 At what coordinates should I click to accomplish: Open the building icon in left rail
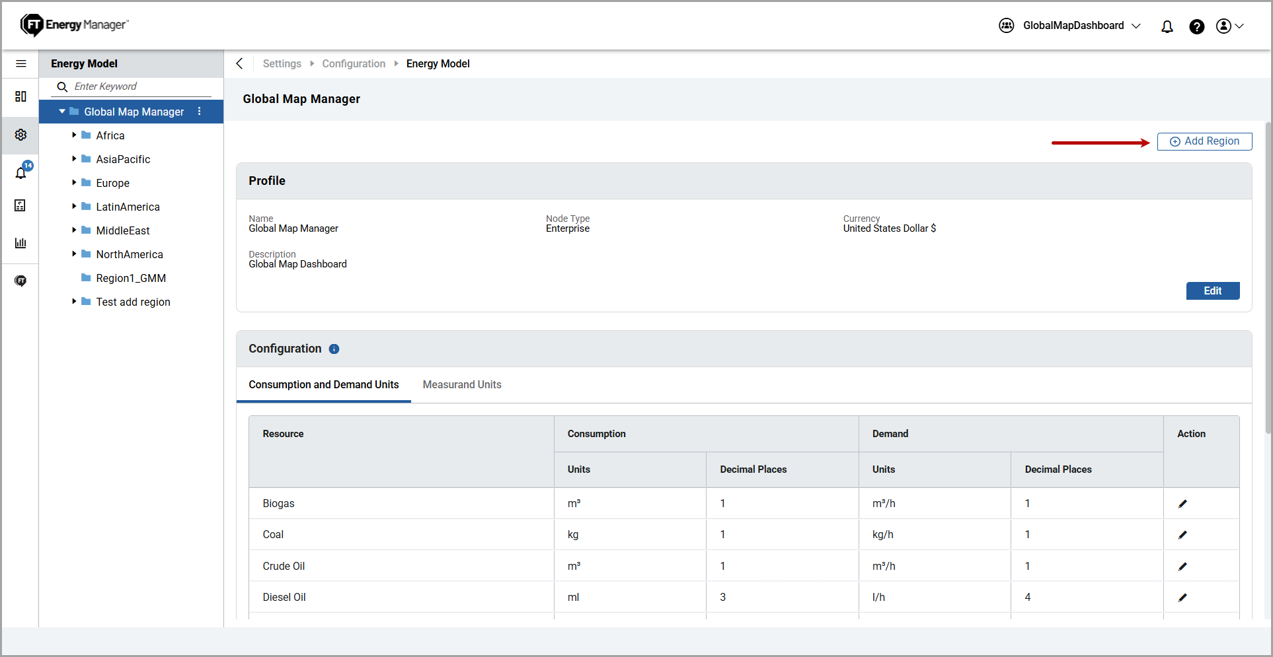(20, 205)
